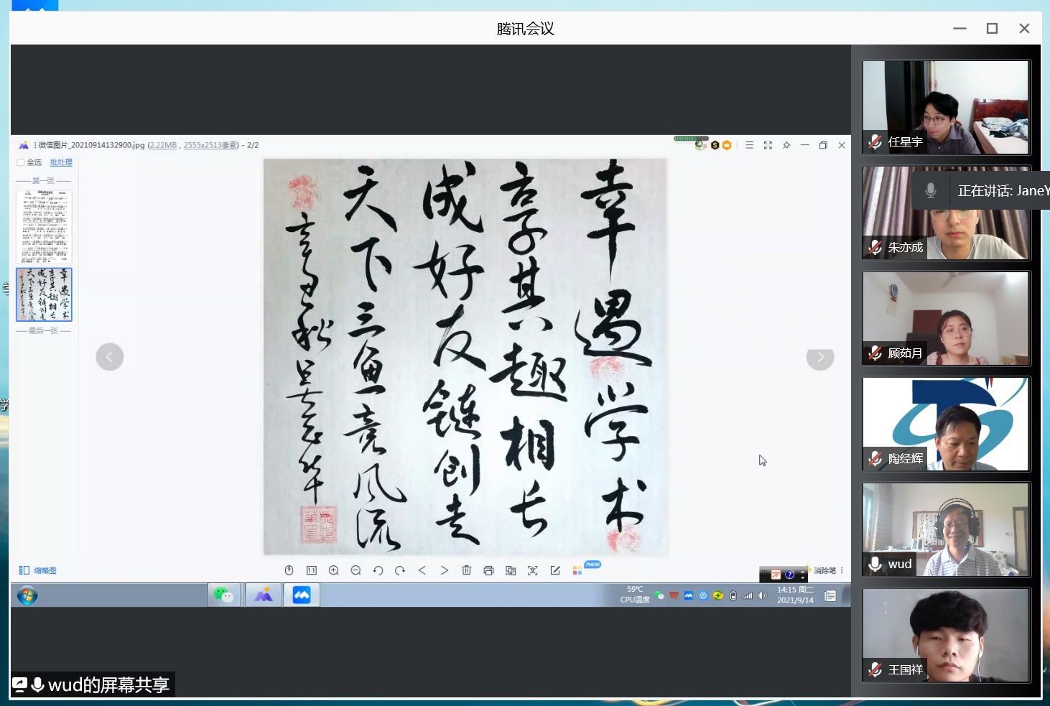Rotate the image counterclockwise
The width and height of the screenshot is (1050, 706).
point(378,570)
